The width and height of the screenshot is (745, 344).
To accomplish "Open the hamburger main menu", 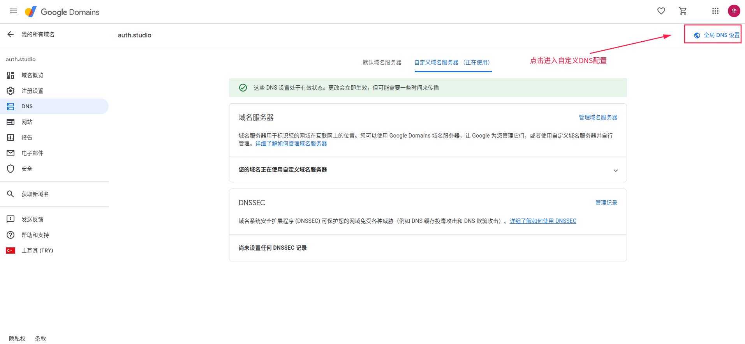I will [x=14, y=11].
